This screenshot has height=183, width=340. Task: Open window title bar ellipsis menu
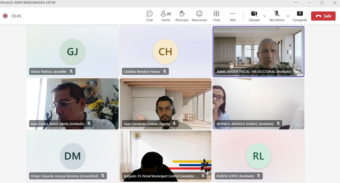point(296,3)
